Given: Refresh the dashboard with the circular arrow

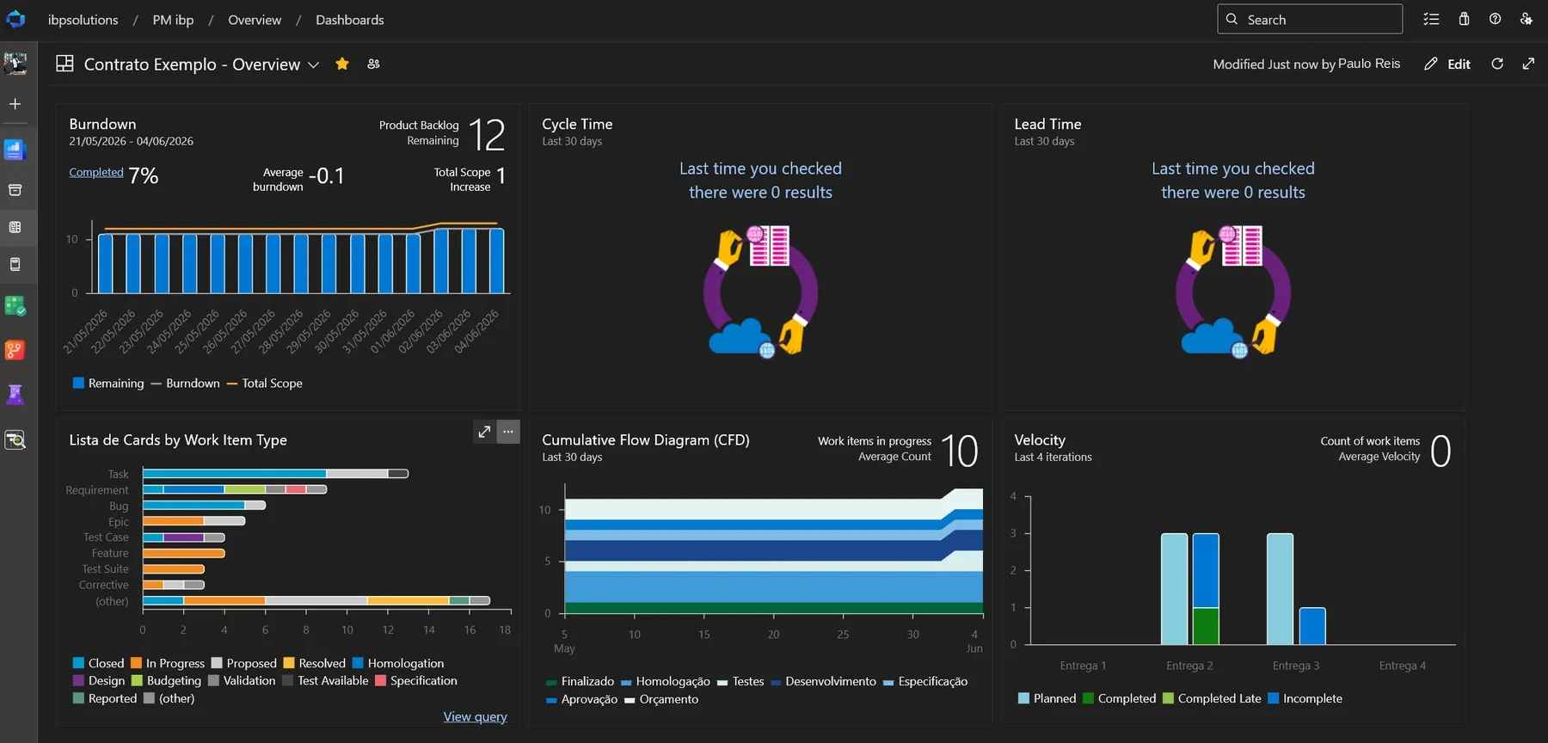Looking at the screenshot, I should tap(1497, 64).
